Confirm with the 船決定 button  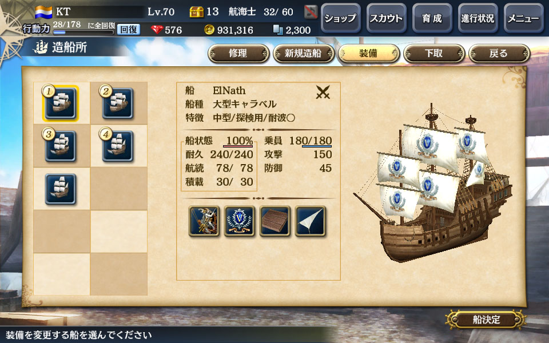[x=486, y=320]
